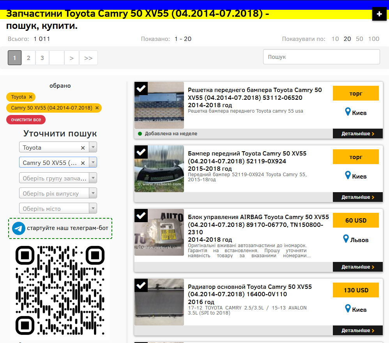Open Детальніше for Блок управления AIRBAG
The height and width of the screenshot is (343, 389).
[358, 267]
